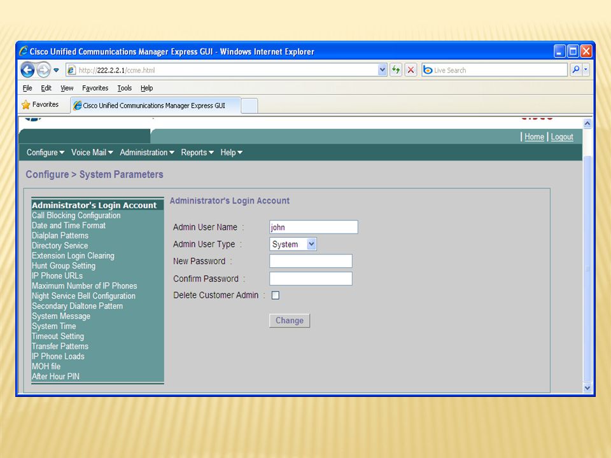Open Secondary Dialtone Pattern
Image resolution: width=611 pixels, height=458 pixels.
[77, 306]
